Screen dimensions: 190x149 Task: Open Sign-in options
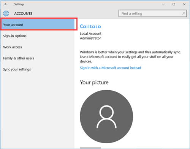15,36
